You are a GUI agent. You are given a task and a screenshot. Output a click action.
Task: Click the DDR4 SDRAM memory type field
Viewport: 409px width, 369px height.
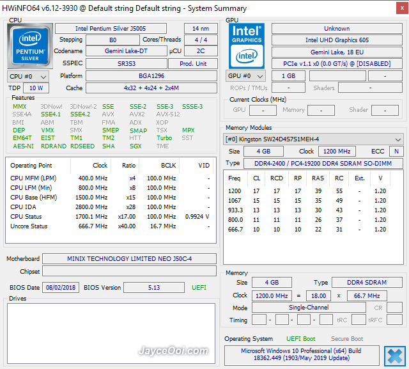(x=367, y=283)
